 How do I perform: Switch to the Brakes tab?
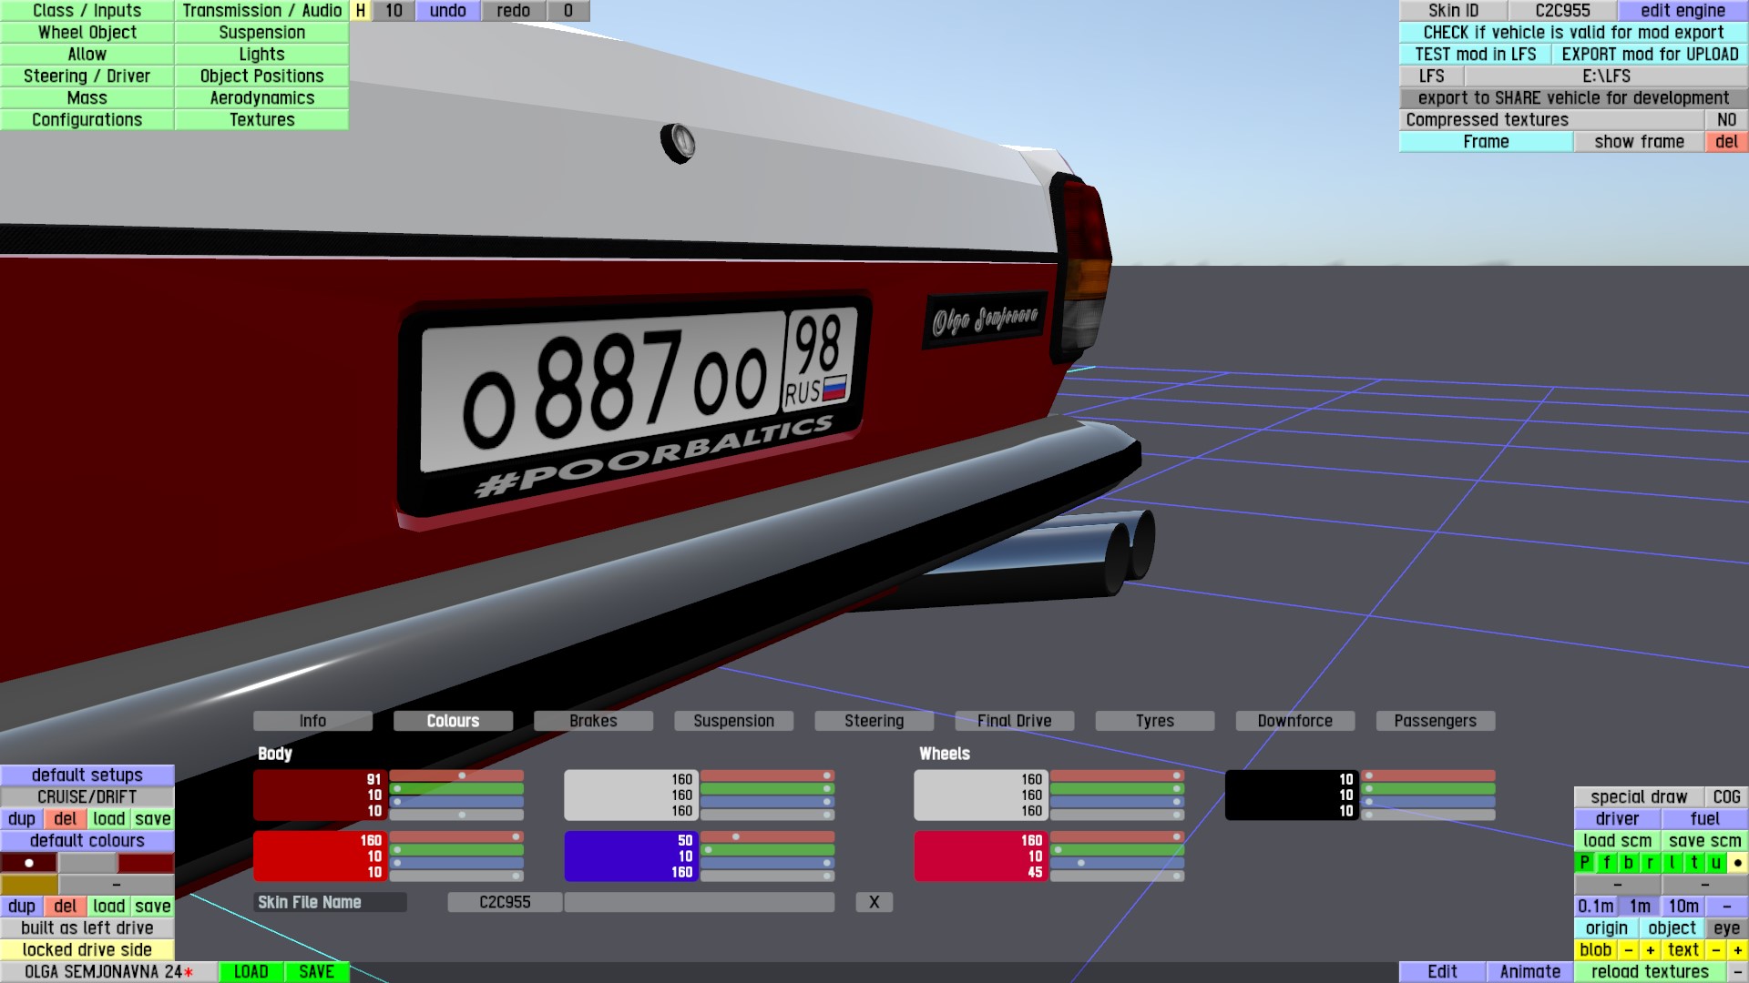(x=593, y=721)
